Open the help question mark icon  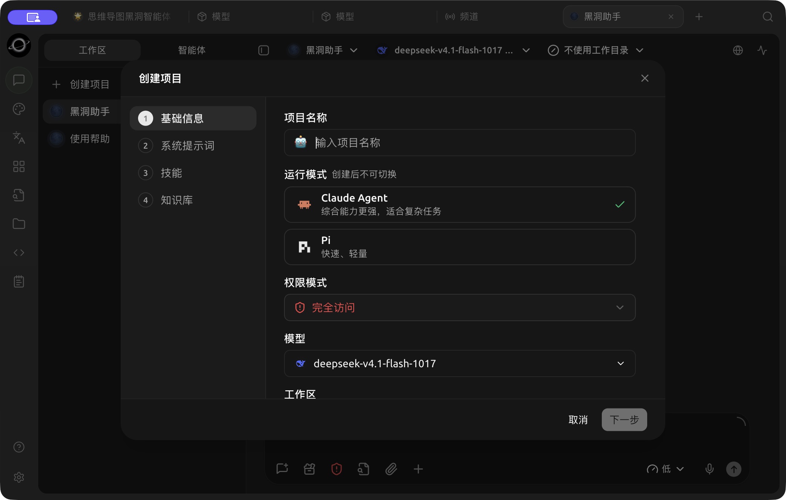click(x=19, y=447)
